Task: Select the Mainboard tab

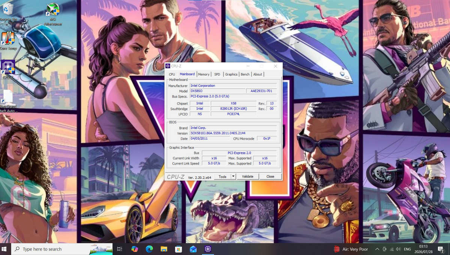Action: (187, 74)
